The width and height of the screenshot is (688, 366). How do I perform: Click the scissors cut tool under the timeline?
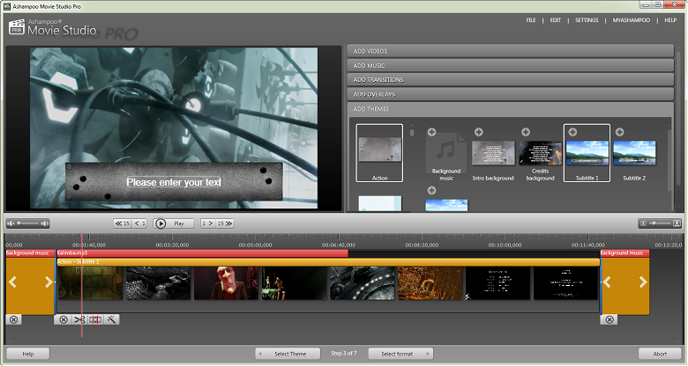(x=79, y=319)
